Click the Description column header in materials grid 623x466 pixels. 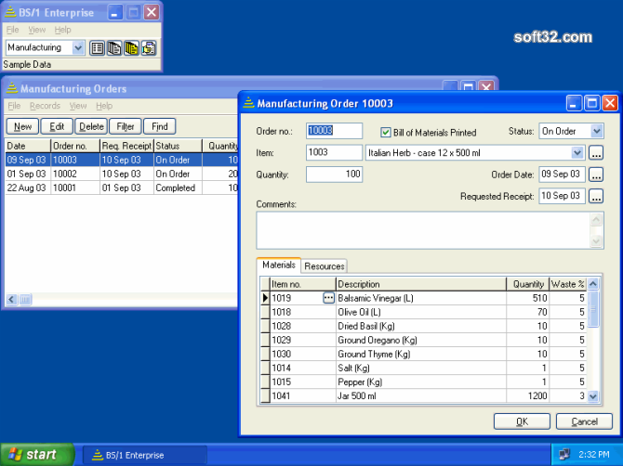pos(421,284)
